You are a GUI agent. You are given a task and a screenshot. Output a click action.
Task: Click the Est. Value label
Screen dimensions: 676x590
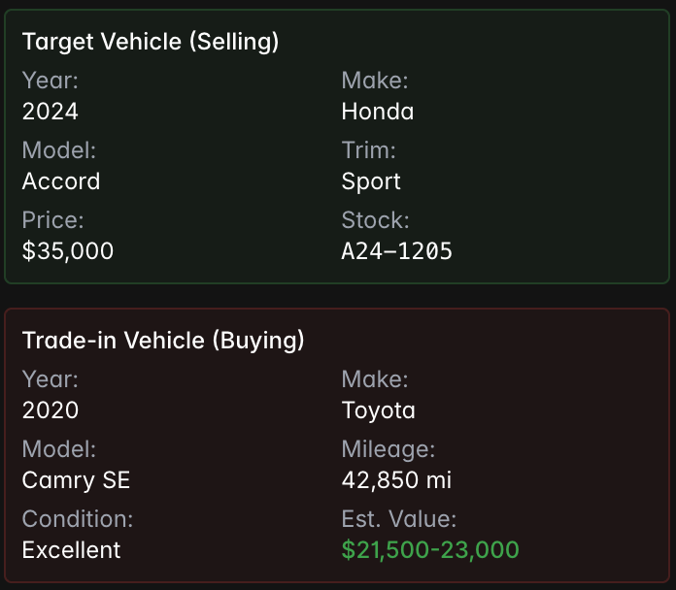point(399,519)
